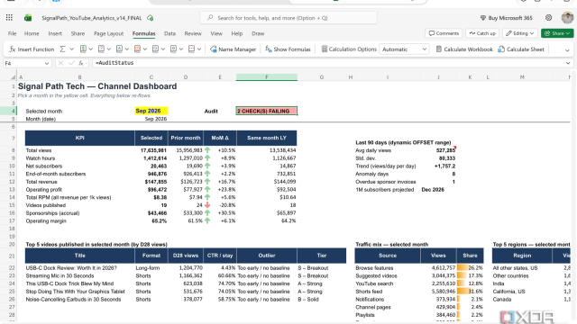The width and height of the screenshot is (577, 324).
Task: Open the app launcher waffle icon
Action: coord(9,18)
